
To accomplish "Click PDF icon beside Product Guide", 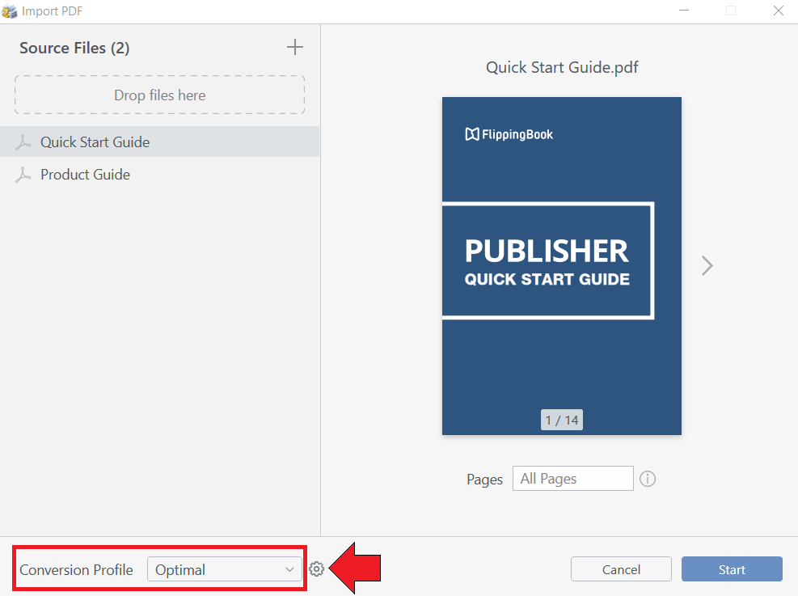I will [x=23, y=175].
